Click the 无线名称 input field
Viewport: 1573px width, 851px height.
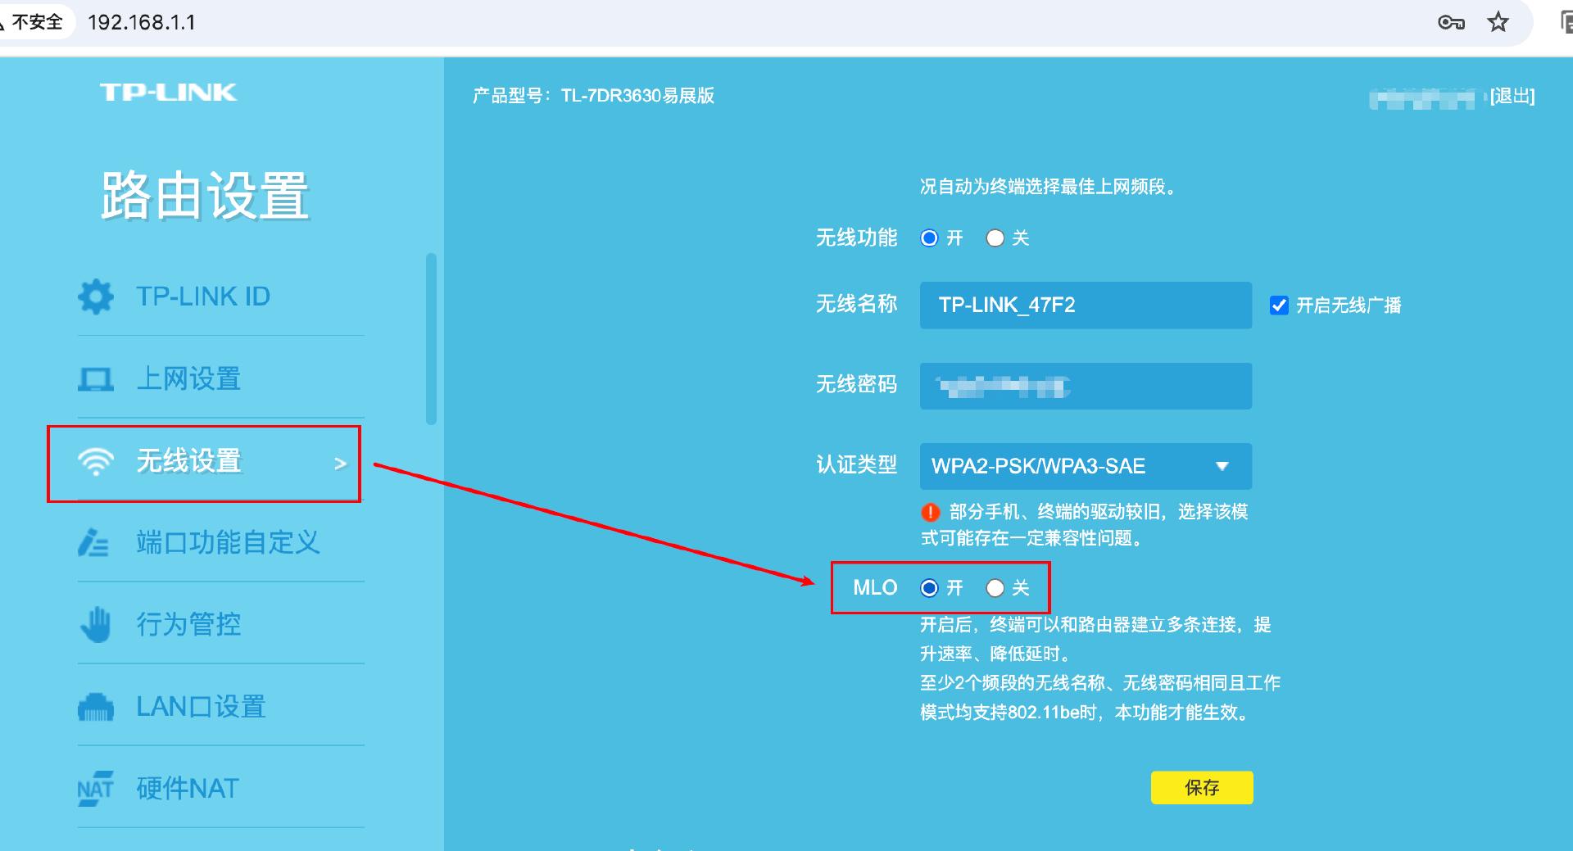point(1086,306)
